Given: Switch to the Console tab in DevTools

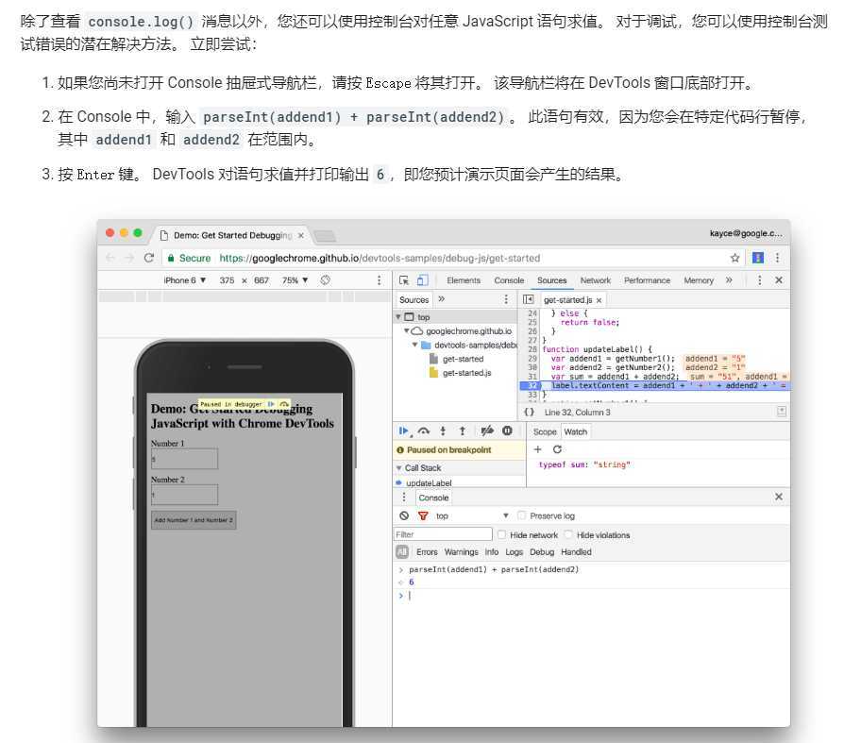Looking at the screenshot, I should [509, 280].
